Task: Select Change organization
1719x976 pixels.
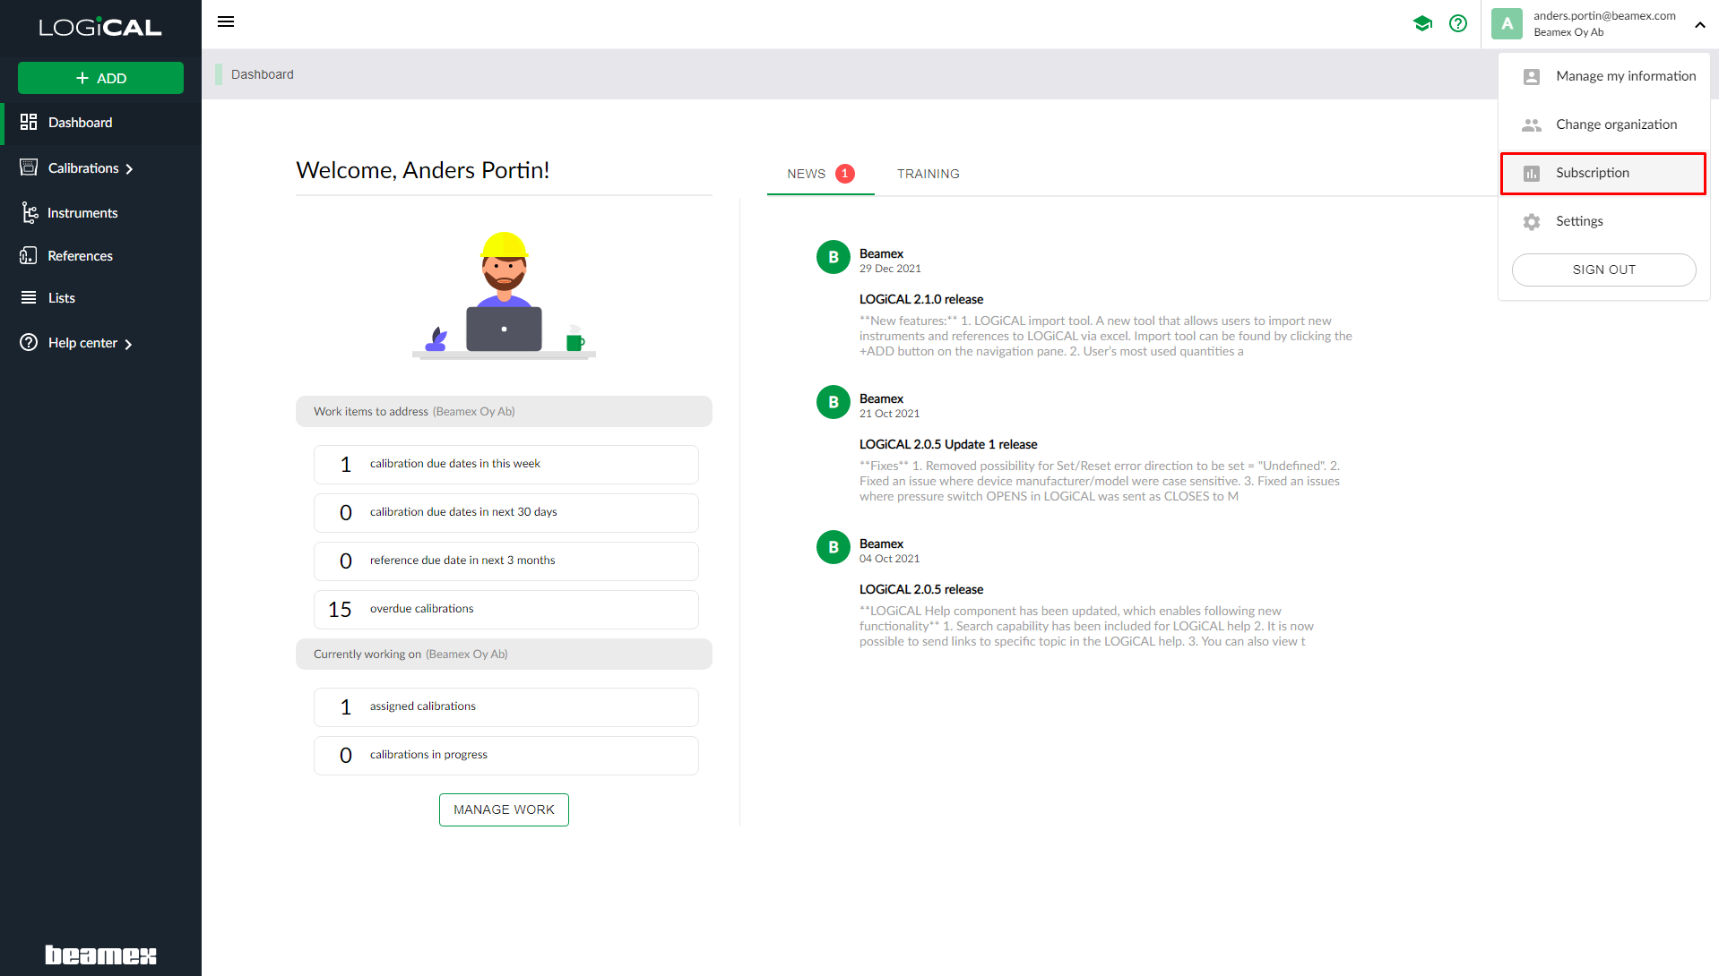Action: click(1603, 125)
